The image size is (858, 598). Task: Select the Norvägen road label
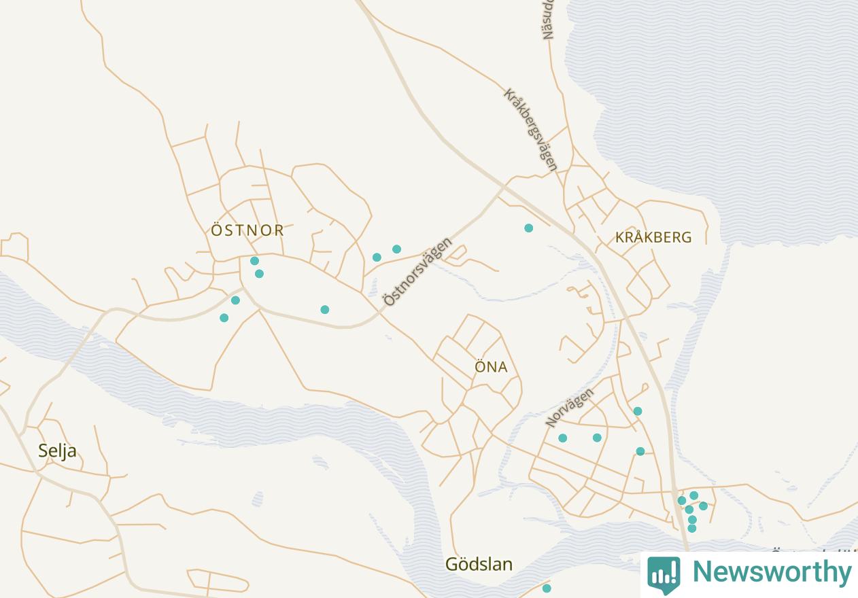[x=570, y=407]
